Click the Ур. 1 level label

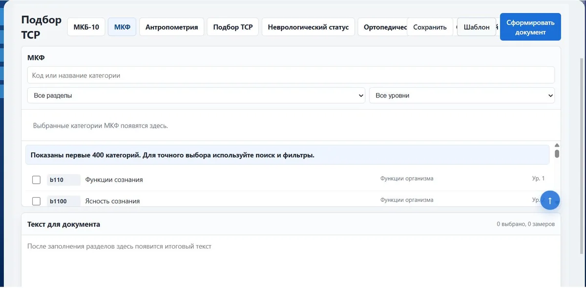pos(538,178)
